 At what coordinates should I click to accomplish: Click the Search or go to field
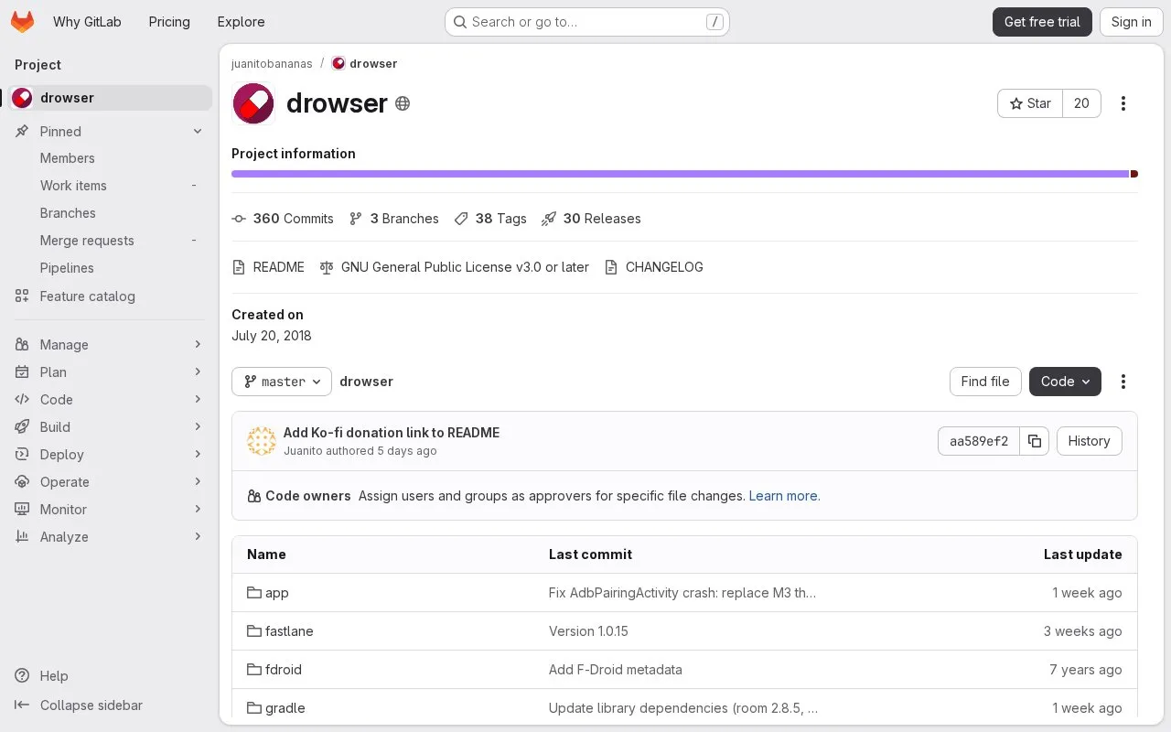point(587,22)
